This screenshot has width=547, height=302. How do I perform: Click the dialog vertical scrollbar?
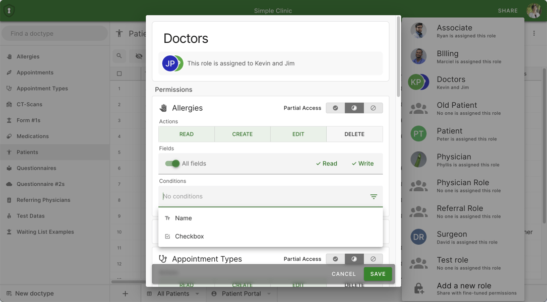(x=398, y=56)
